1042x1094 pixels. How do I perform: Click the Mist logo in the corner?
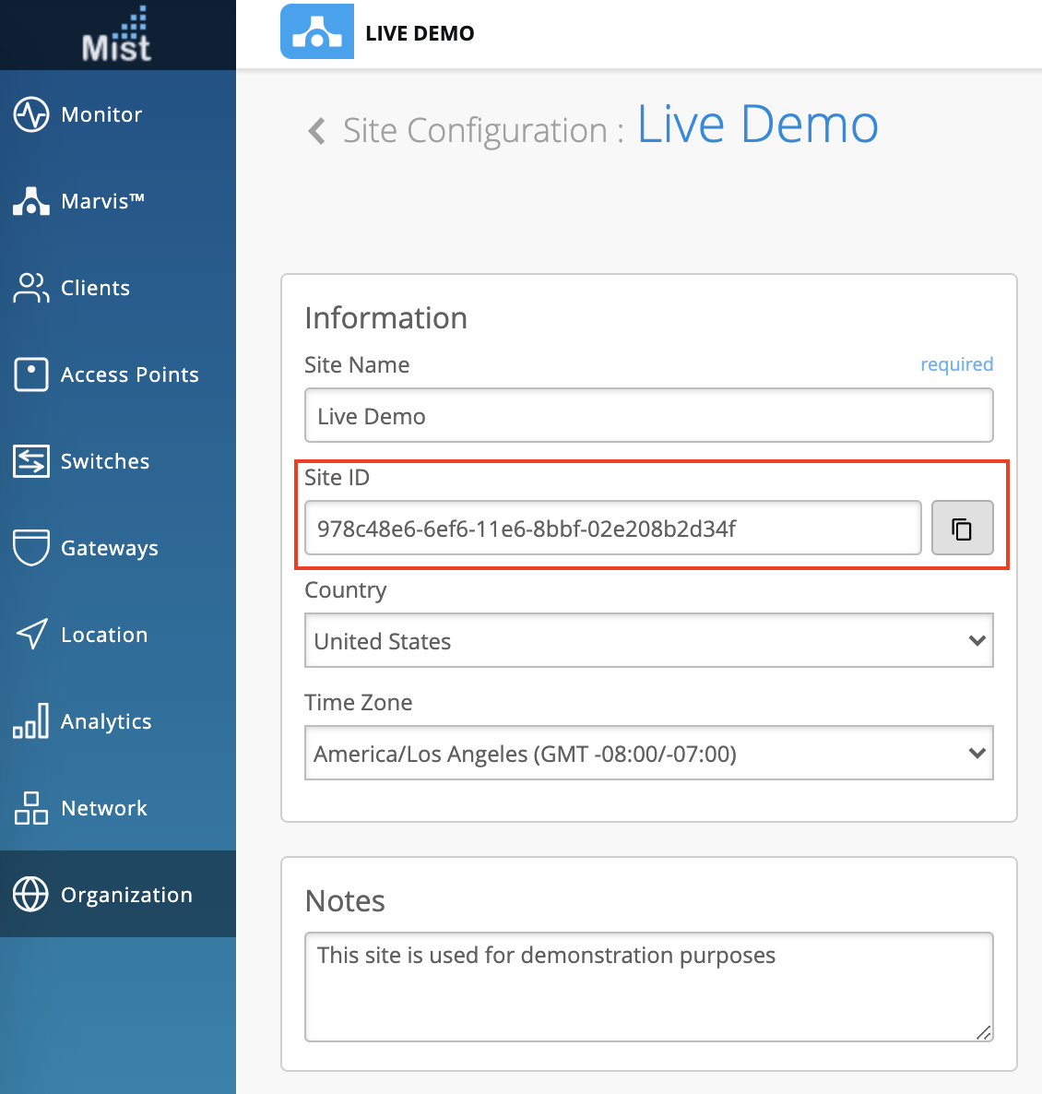(x=117, y=35)
